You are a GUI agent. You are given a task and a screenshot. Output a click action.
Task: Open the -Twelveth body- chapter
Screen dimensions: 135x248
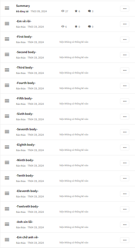(x=27, y=206)
